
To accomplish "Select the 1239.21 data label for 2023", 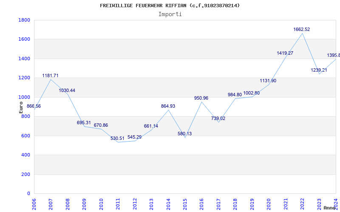I will pos(319,70).
